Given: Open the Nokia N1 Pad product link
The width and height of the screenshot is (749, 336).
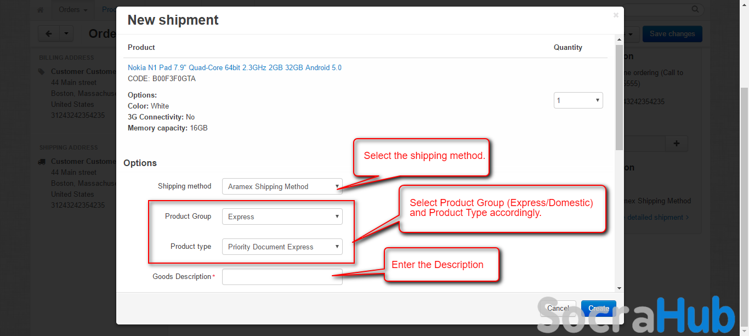Looking at the screenshot, I should tap(235, 67).
